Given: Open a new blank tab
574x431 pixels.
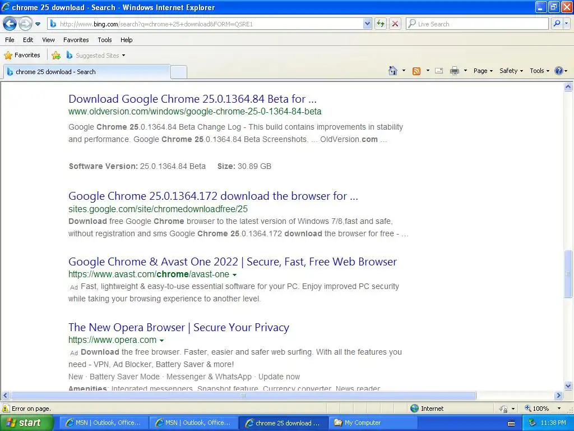Looking at the screenshot, I should [x=179, y=72].
